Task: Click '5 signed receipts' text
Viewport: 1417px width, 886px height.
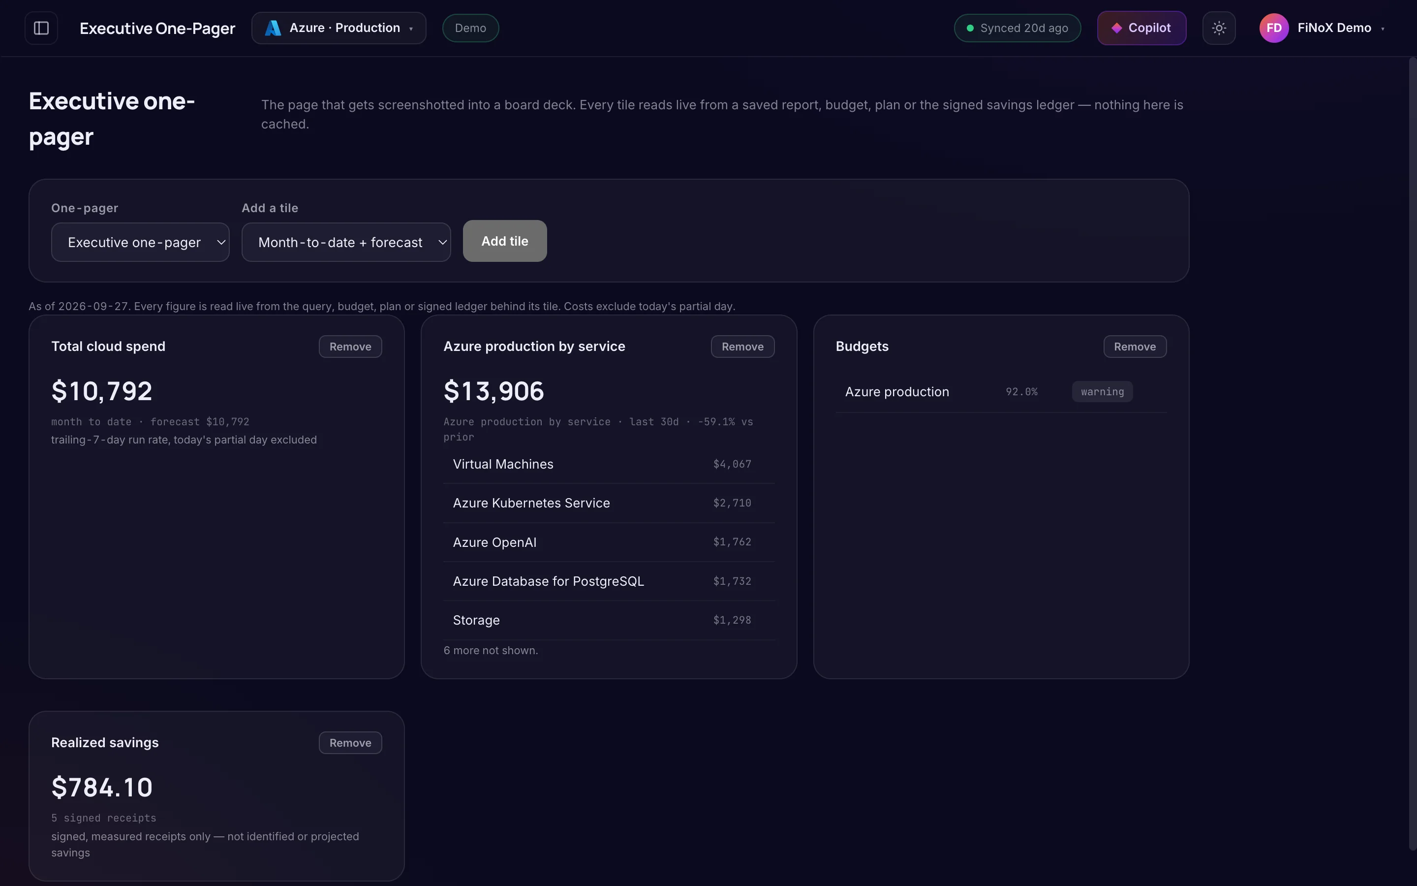Action: (104, 818)
